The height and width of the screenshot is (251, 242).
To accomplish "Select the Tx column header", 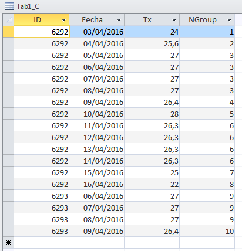I will tap(152, 20).
